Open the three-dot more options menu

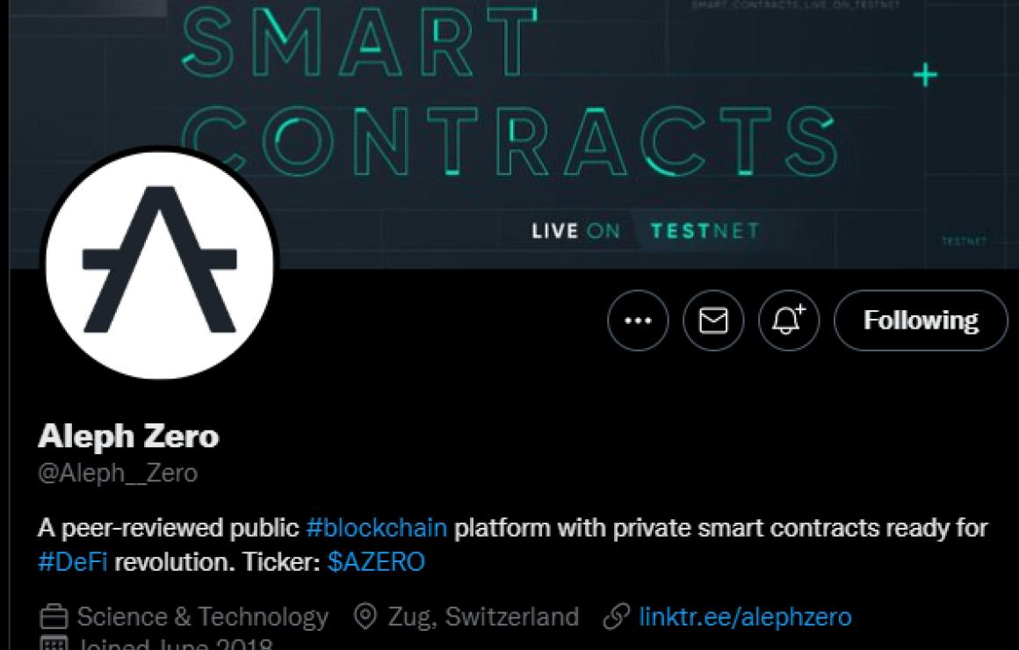pyautogui.click(x=638, y=321)
